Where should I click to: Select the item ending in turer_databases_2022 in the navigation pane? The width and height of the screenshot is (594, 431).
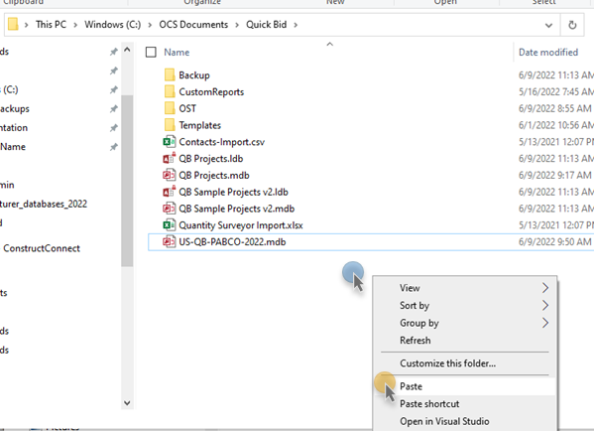(x=44, y=205)
